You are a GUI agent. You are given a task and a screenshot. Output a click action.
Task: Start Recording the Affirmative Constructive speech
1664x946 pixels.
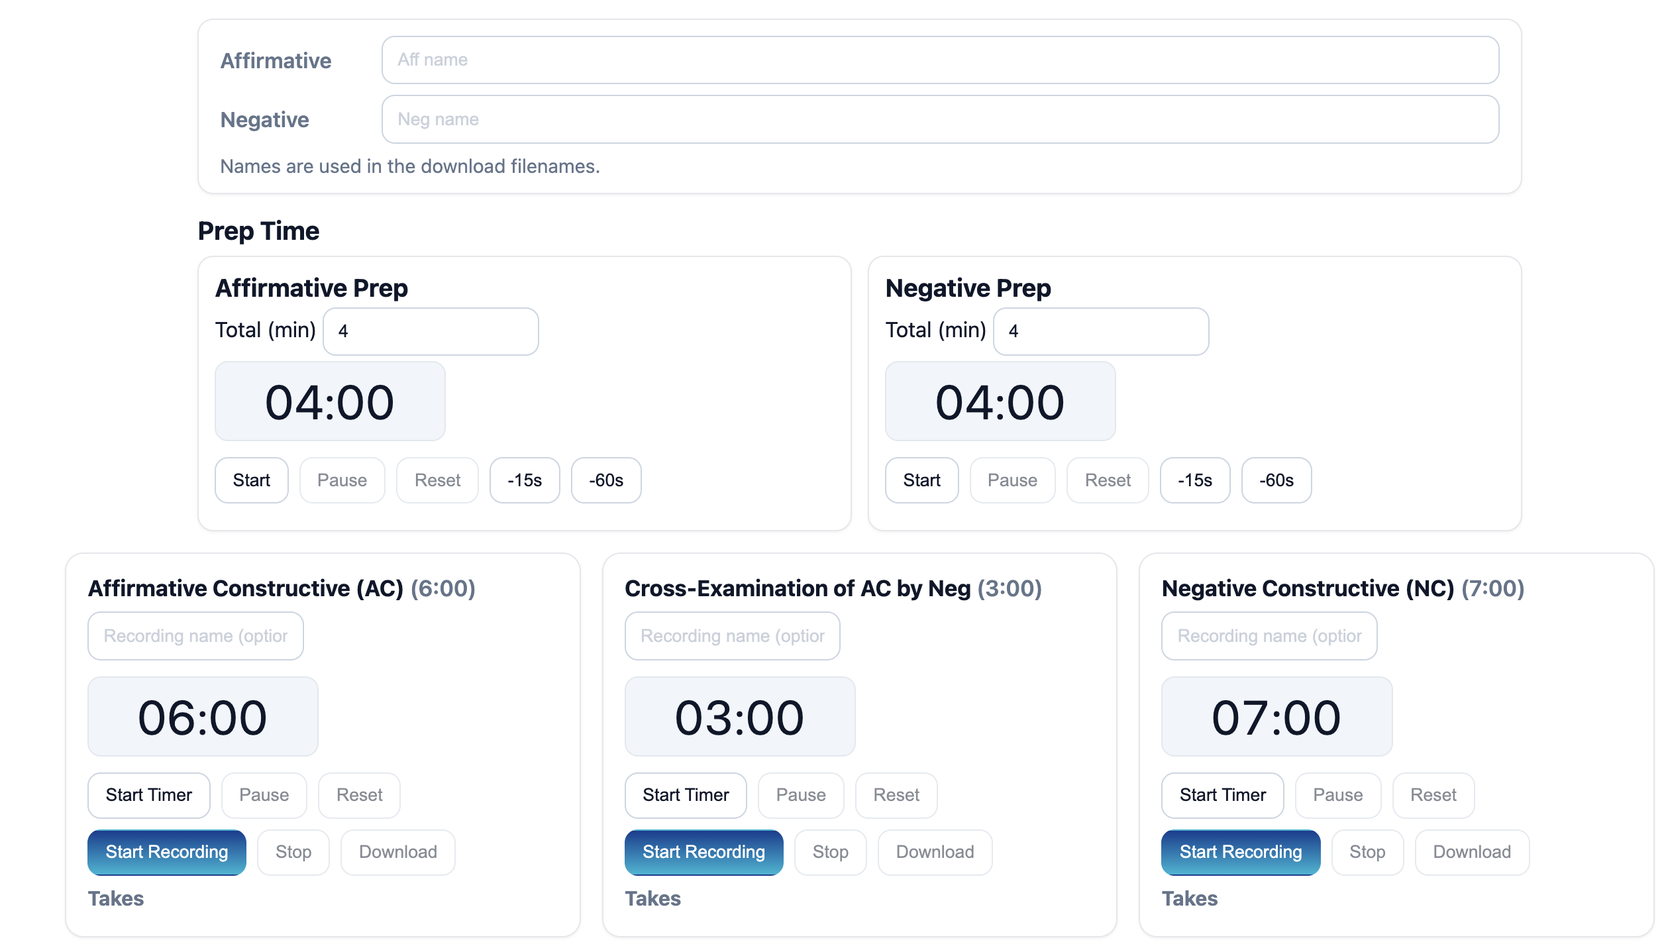click(166, 852)
